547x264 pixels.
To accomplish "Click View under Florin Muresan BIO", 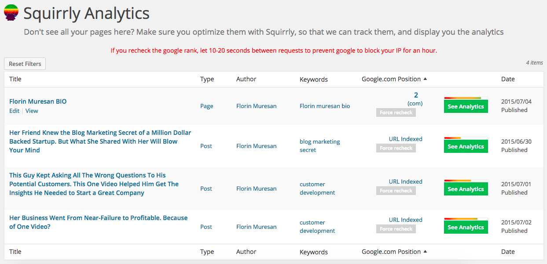I will click(32, 111).
